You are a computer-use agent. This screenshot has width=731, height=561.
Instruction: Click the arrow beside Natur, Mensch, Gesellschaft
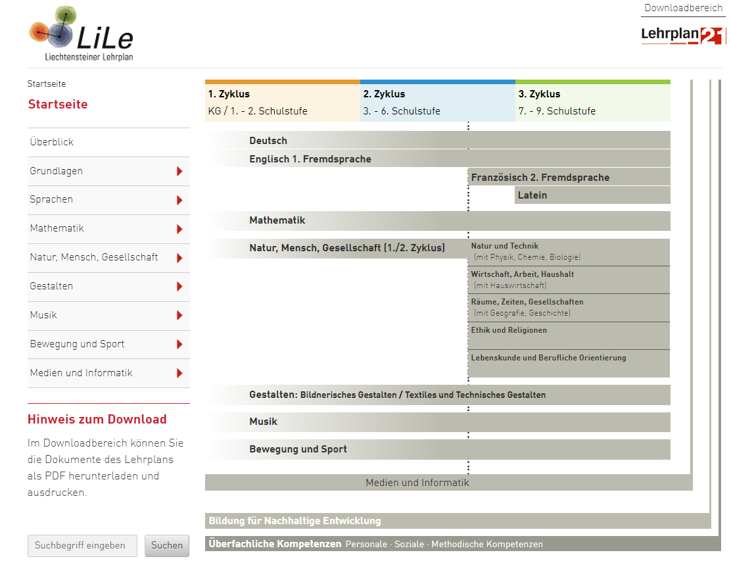tap(179, 258)
